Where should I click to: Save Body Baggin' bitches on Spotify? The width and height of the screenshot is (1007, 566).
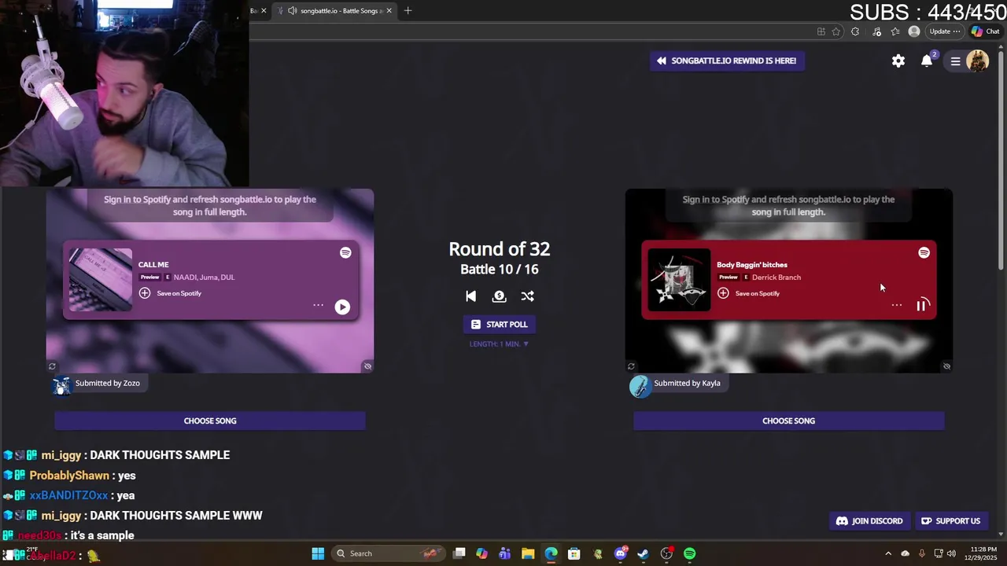pyautogui.click(x=749, y=293)
